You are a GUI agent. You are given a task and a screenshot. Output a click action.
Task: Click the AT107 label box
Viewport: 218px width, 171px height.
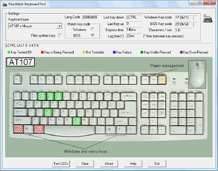[21, 62]
